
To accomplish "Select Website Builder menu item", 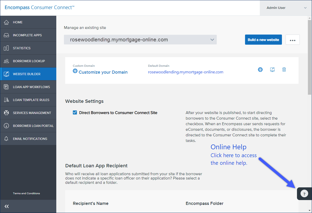I will tap(28, 74).
